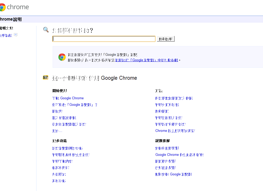Open the fourth link under the top-right section
This screenshot has height=191, width=263.
click(x=169, y=118)
